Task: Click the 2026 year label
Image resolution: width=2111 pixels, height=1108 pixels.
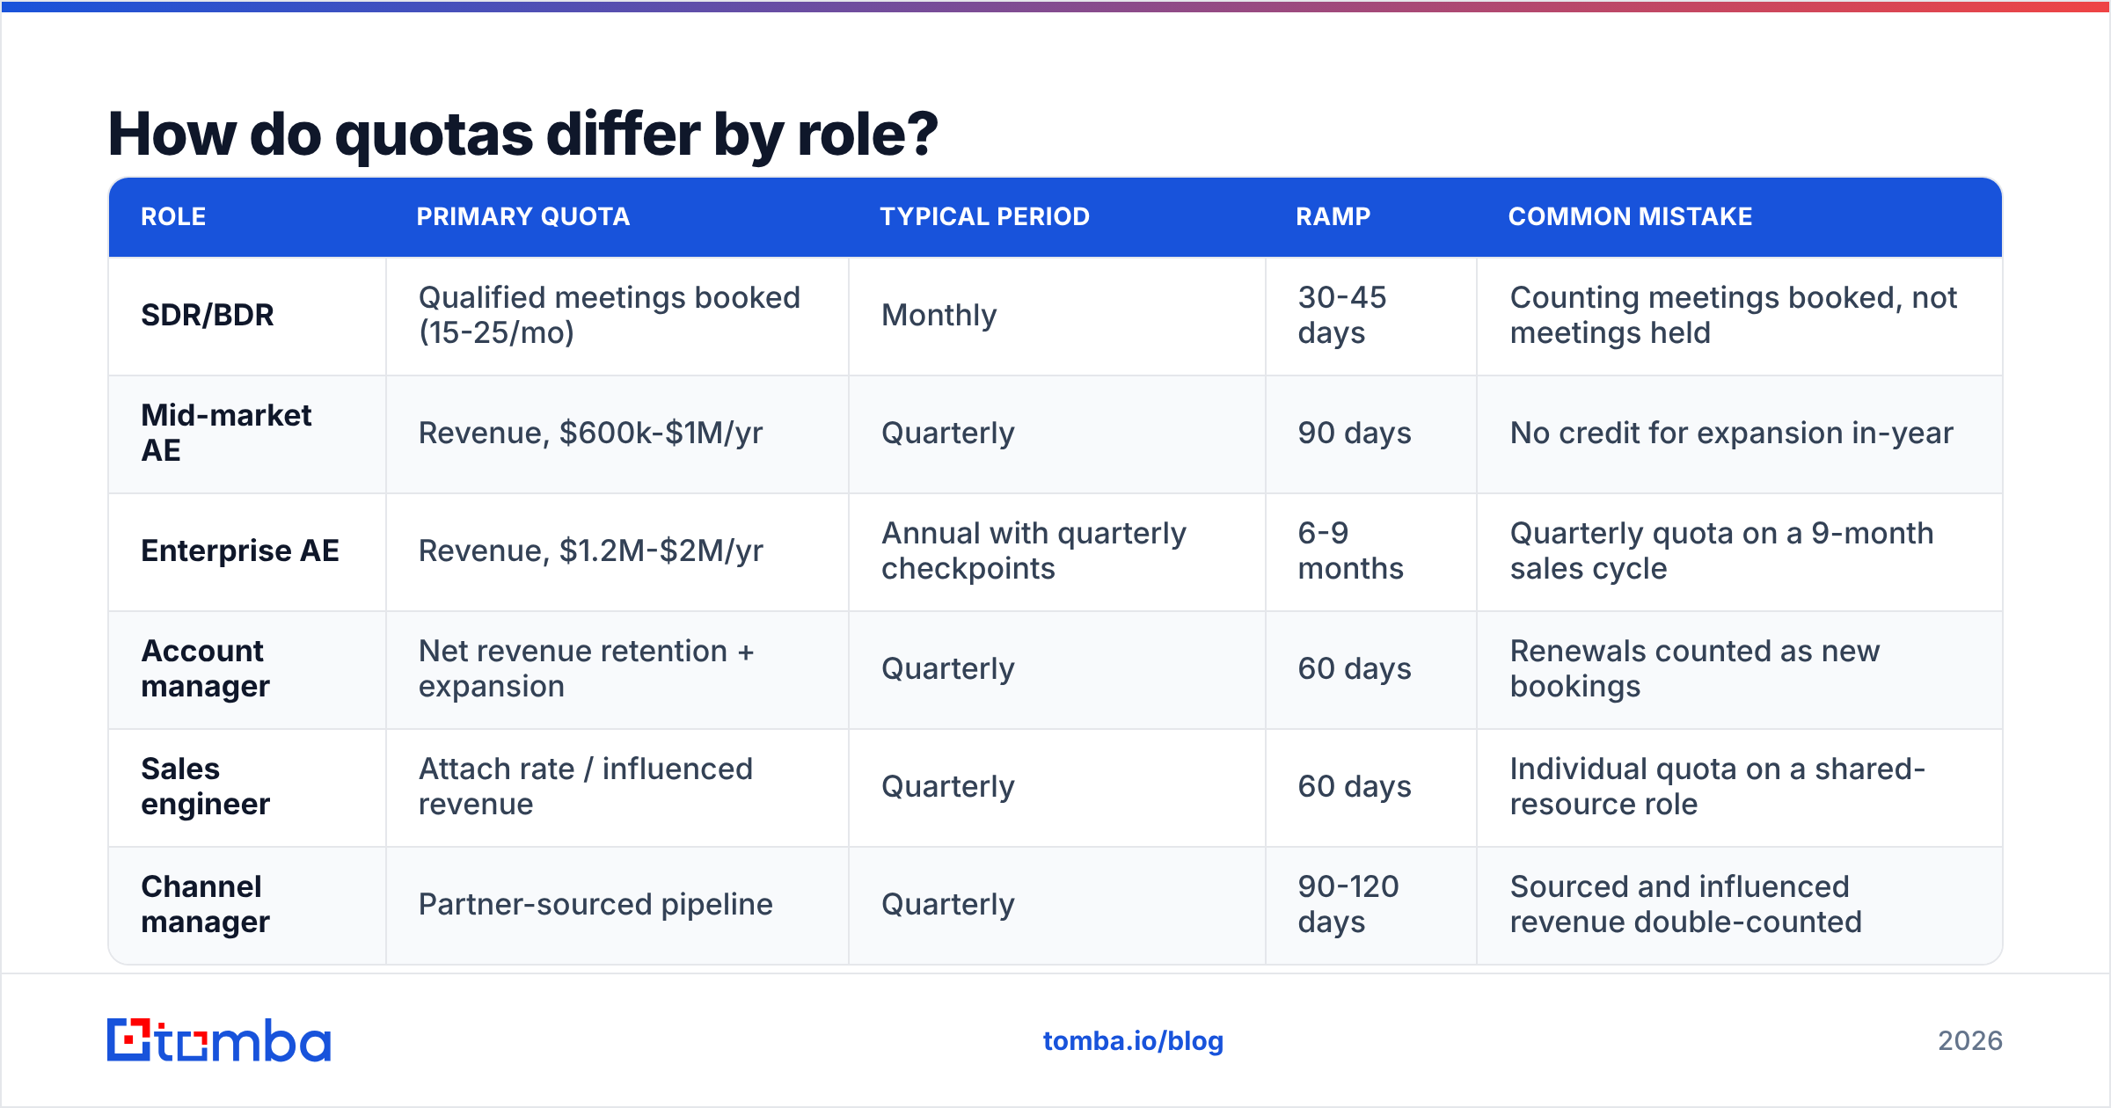Action: [x=1970, y=1041]
